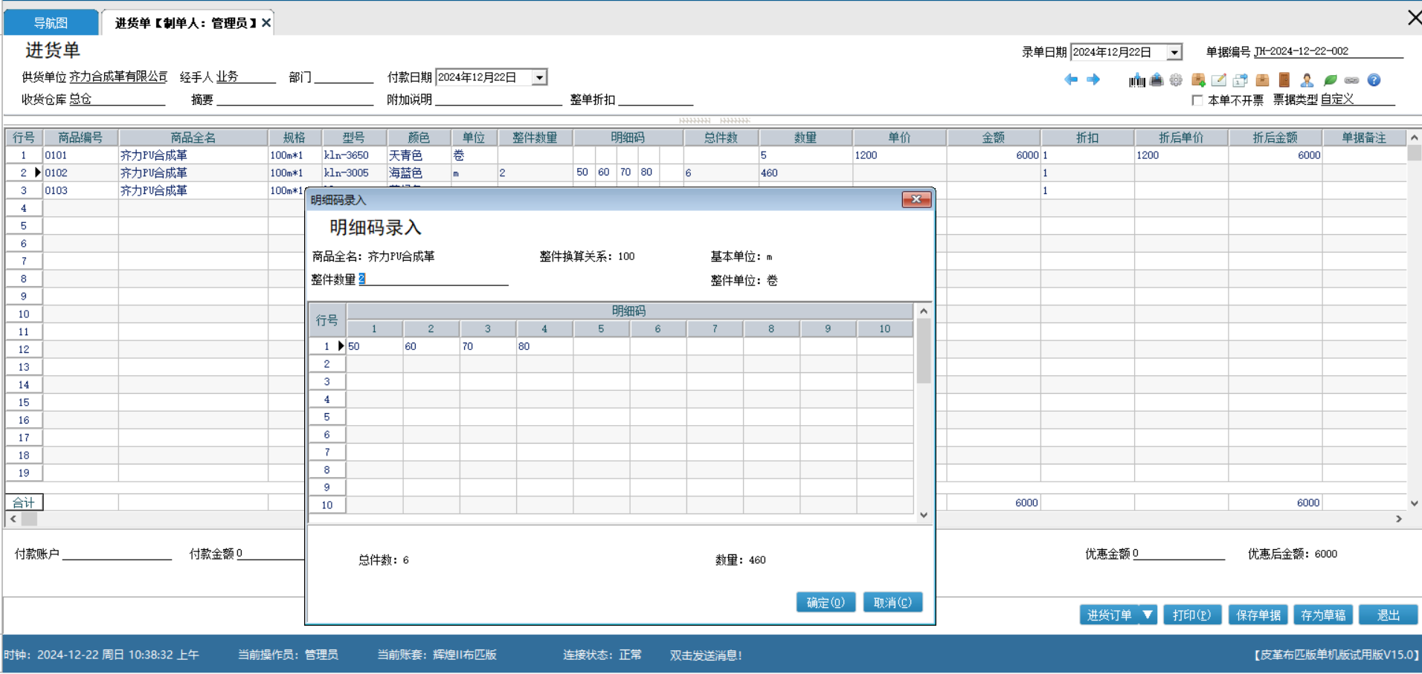This screenshot has height=674, width=1422.
Task: Click the brown door icon
Action: (x=1284, y=80)
